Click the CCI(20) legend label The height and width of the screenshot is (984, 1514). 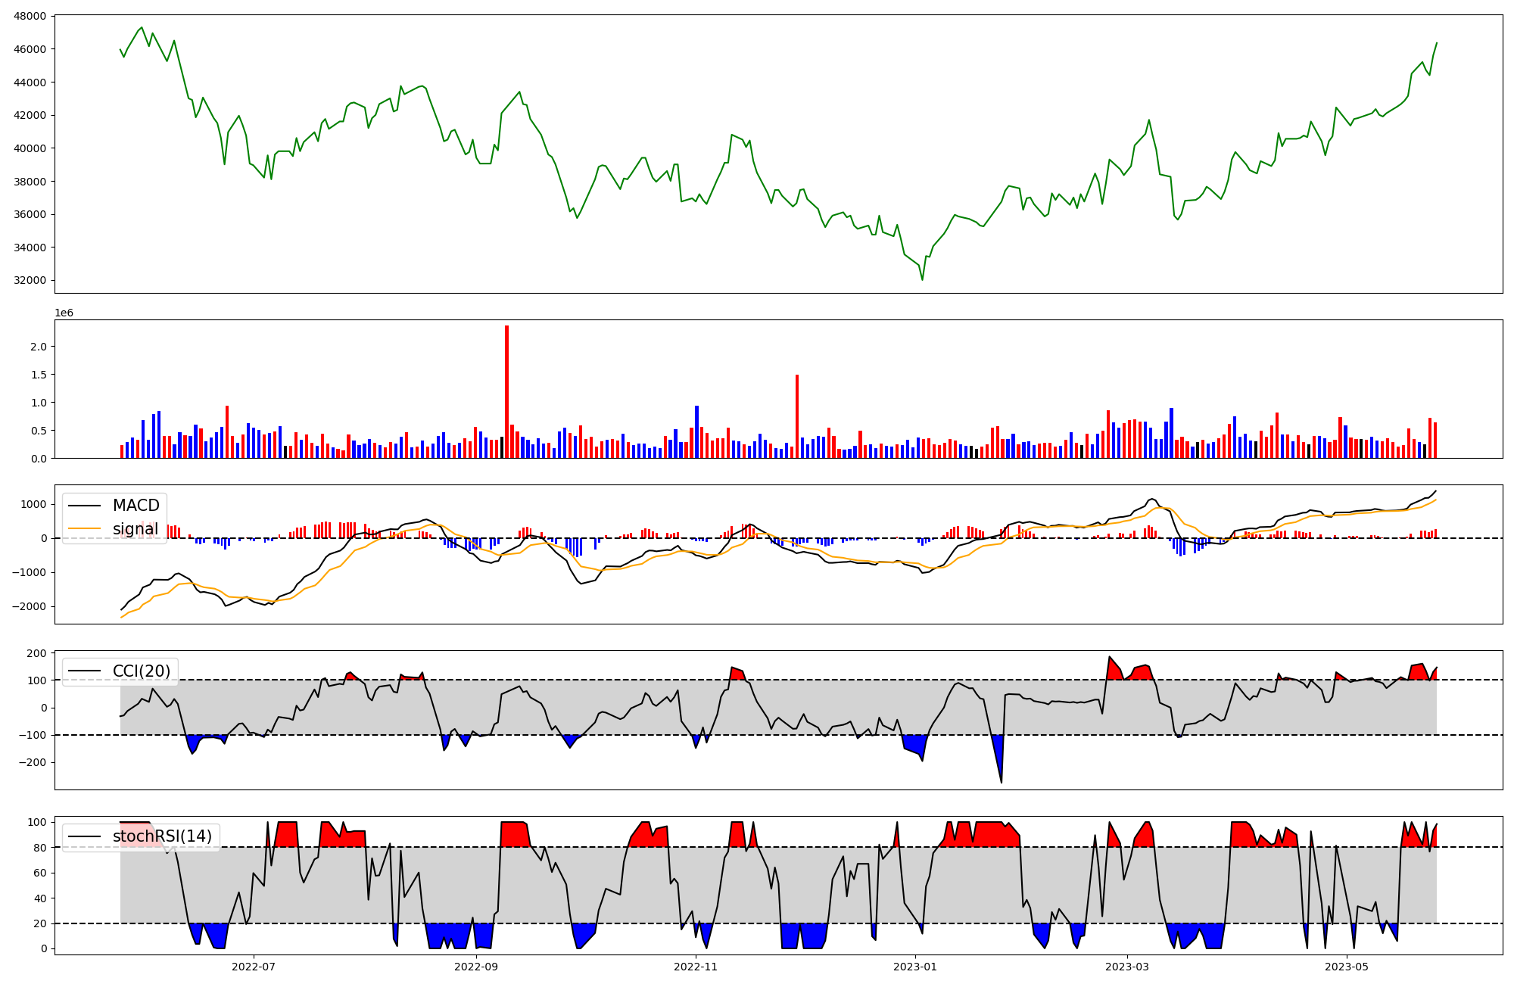click(x=141, y=671)
